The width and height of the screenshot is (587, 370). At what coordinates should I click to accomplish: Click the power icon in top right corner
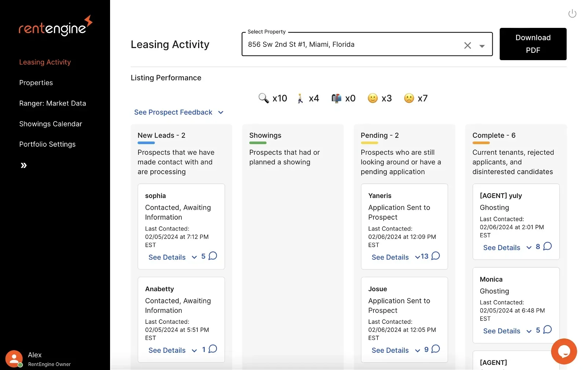point(572,13)
